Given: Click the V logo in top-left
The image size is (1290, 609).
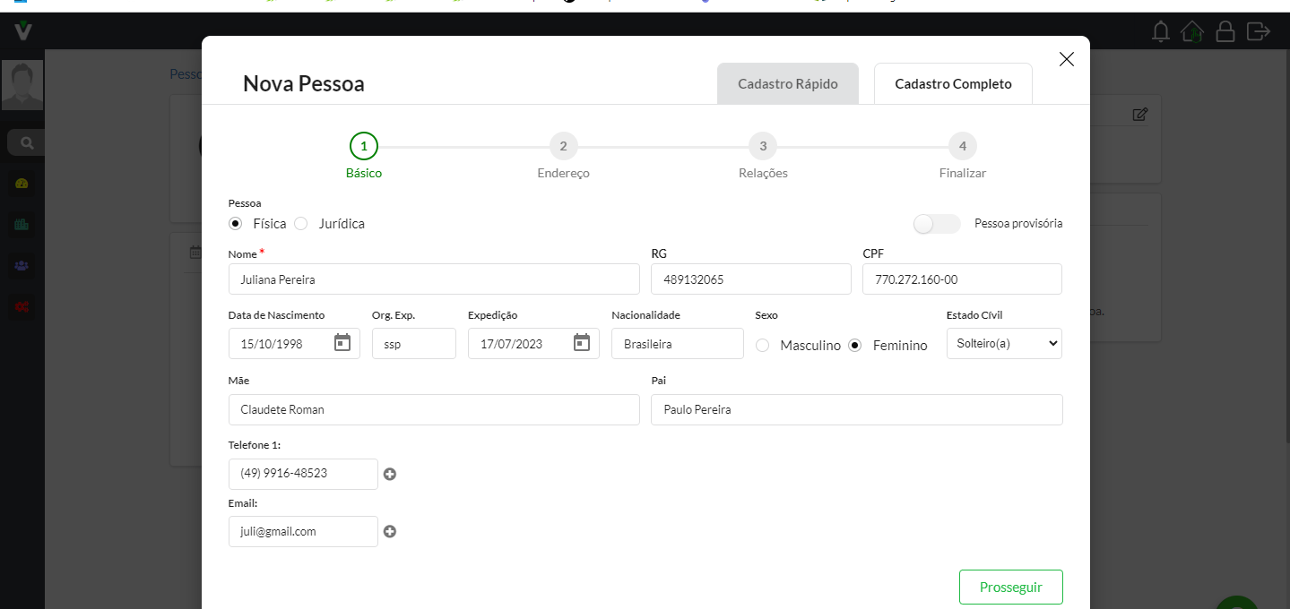Looking at the screenshot, I should coord(23,31).
